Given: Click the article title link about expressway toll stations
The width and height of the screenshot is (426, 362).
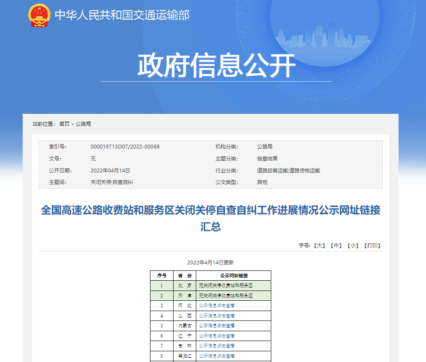Looking at the screenshot, I should click(213, 217).
